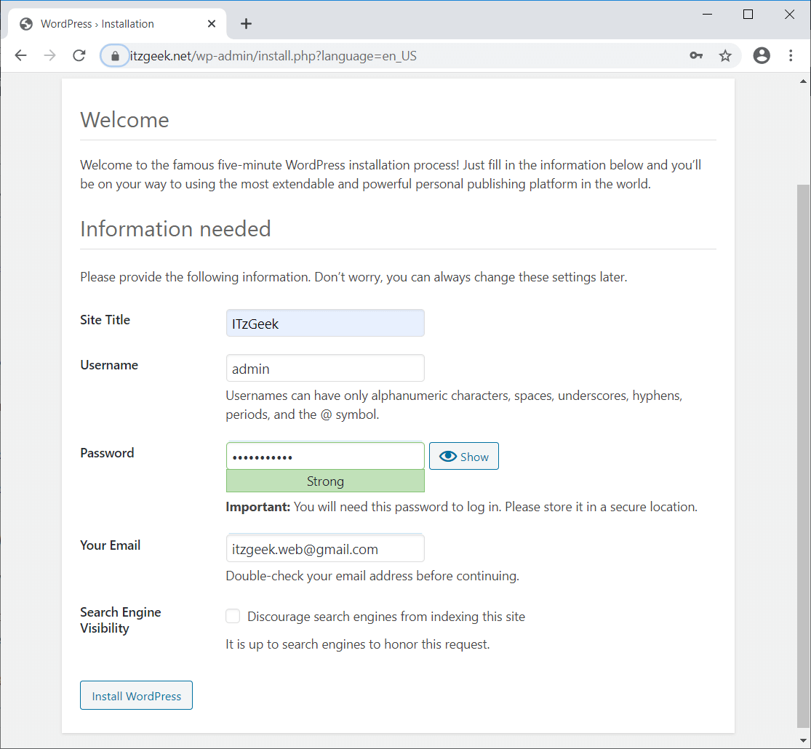Screen dimensions: 811x749
Task: Click the Strong password strength indicator
Action: click(x=325, y=481)
